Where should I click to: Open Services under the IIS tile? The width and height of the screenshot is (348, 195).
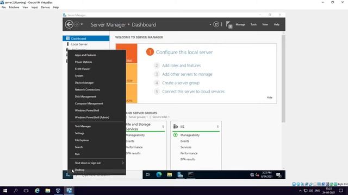186,147
